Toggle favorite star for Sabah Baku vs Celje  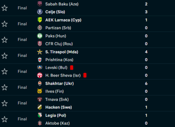coord(4,8)
